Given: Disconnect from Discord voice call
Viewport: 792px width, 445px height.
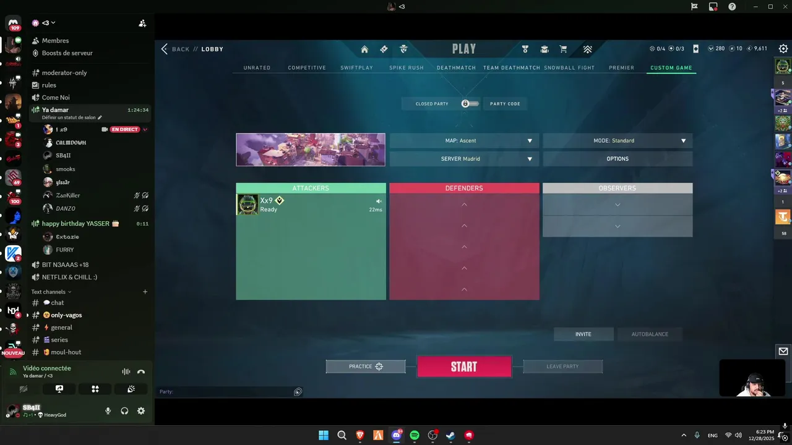Looking at the screenshot, I should pyautogui.click(x=141, y=371).
